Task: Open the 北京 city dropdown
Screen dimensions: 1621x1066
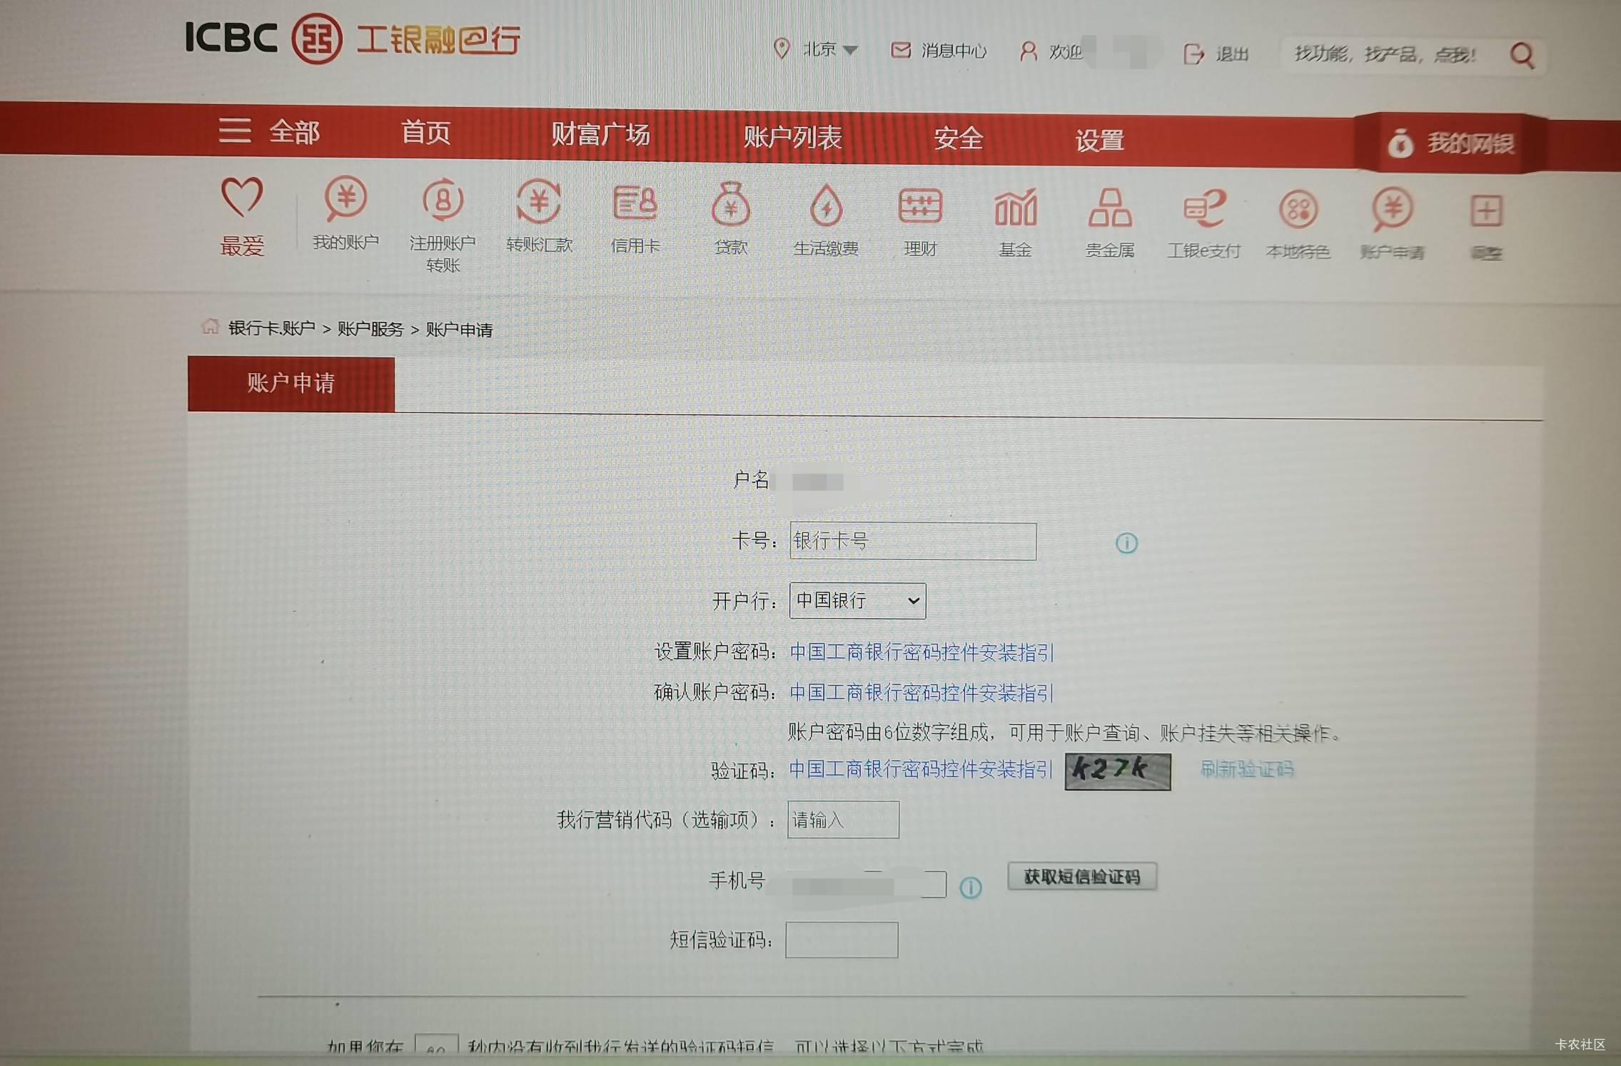Action: (816, 49)
